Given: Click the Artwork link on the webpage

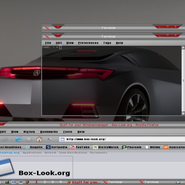Looking at the screenshot, I should coord(50,153).
